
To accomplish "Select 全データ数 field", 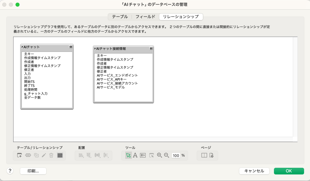I will click(32, 97).
